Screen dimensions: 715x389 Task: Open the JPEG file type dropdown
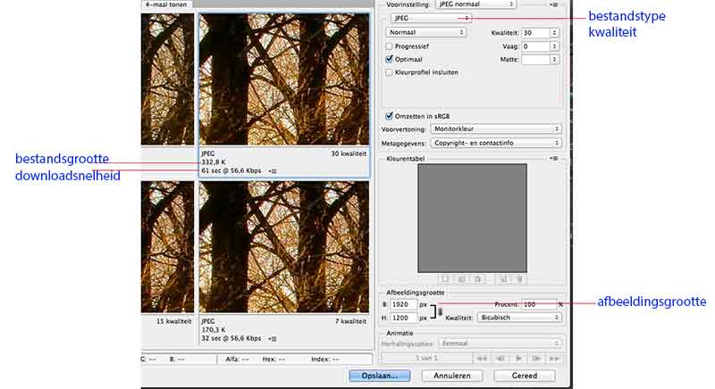[430, 18]
